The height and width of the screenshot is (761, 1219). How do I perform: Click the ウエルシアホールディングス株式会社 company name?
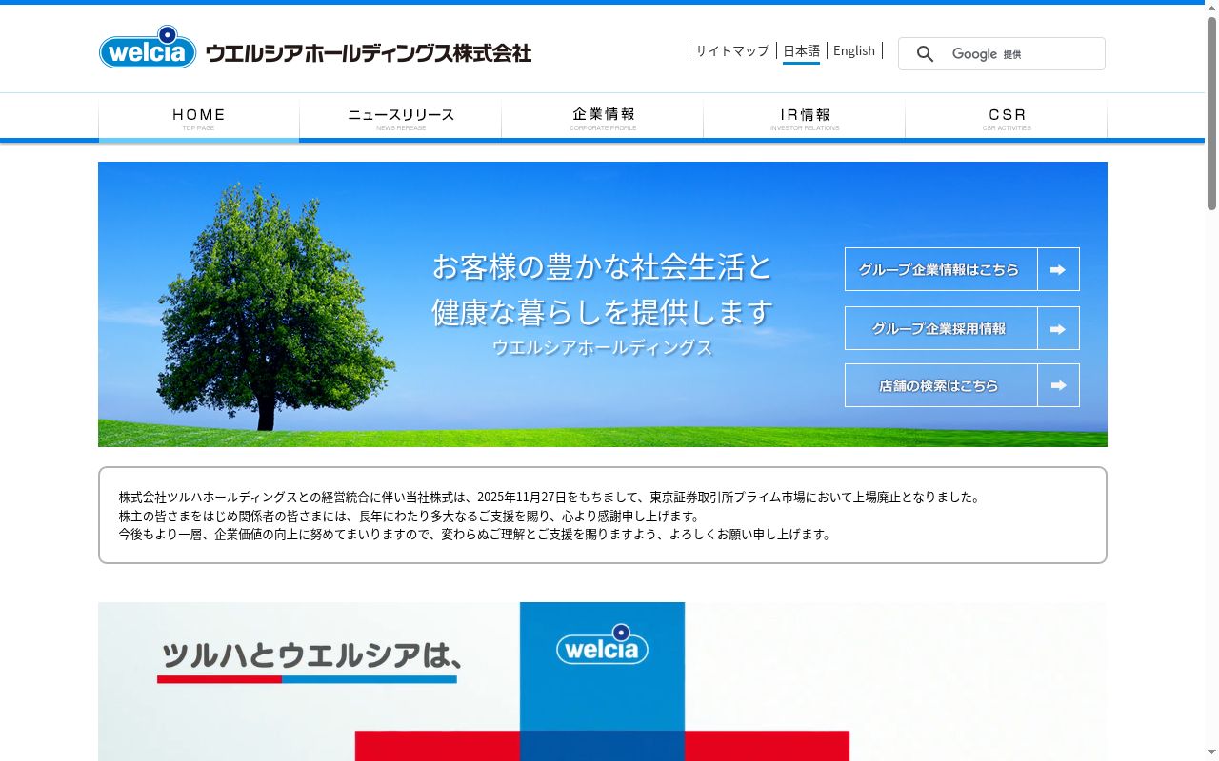(369, 53)
